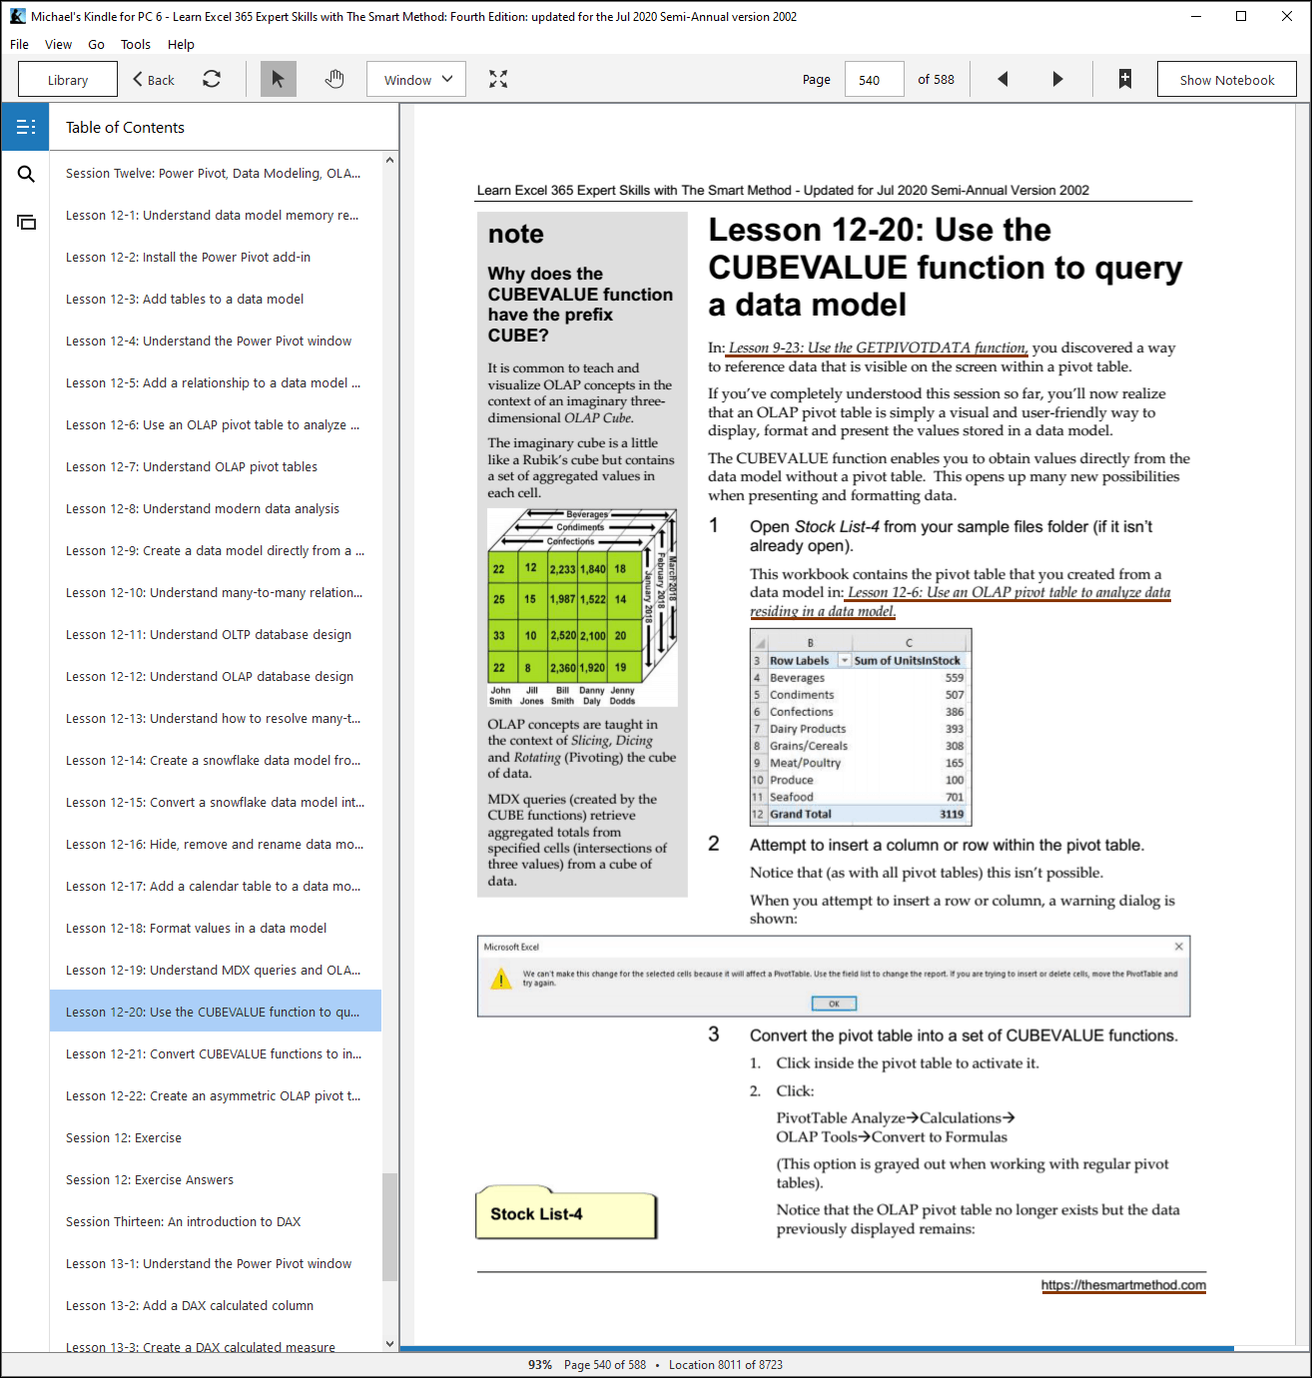This screenshot has height=1378, width=1312.
Task: Open Lesson 12-21 Convert CUBEVALUE functions
Action: coord(216,1053)
